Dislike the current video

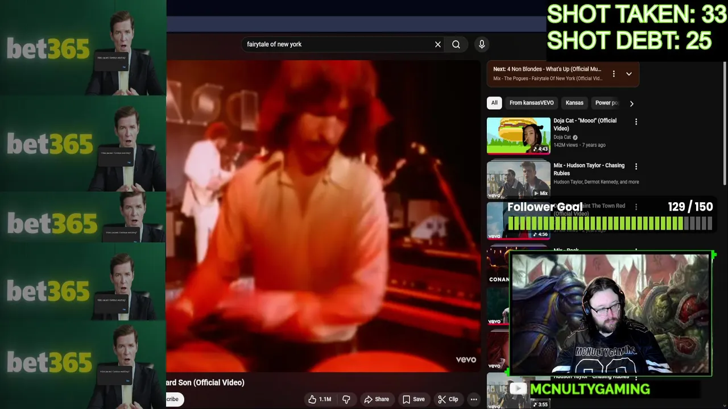click(346, 399)
